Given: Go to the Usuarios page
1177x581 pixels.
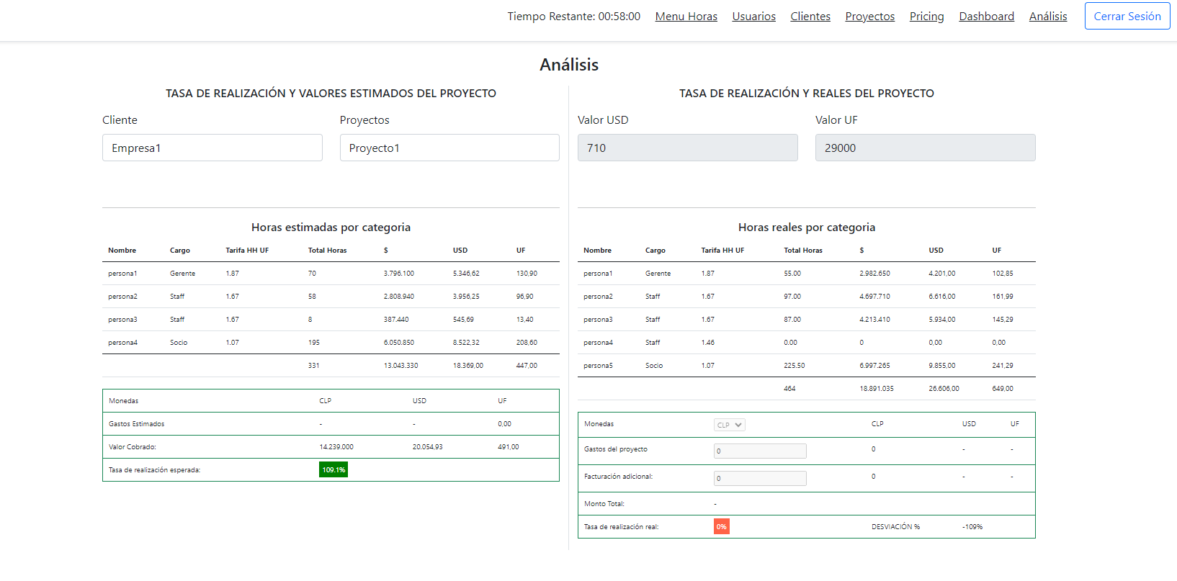Looking at the screenshot, I should click(753, 16).
